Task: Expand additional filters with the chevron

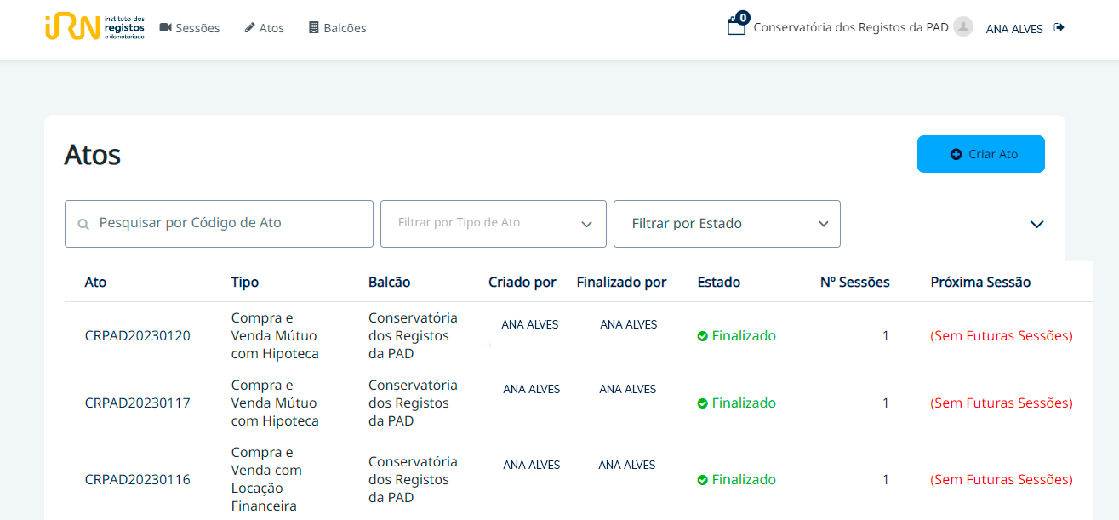Action: [x=1036, y=225]
